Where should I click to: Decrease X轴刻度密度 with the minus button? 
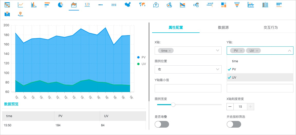click(x=230, y=107)
